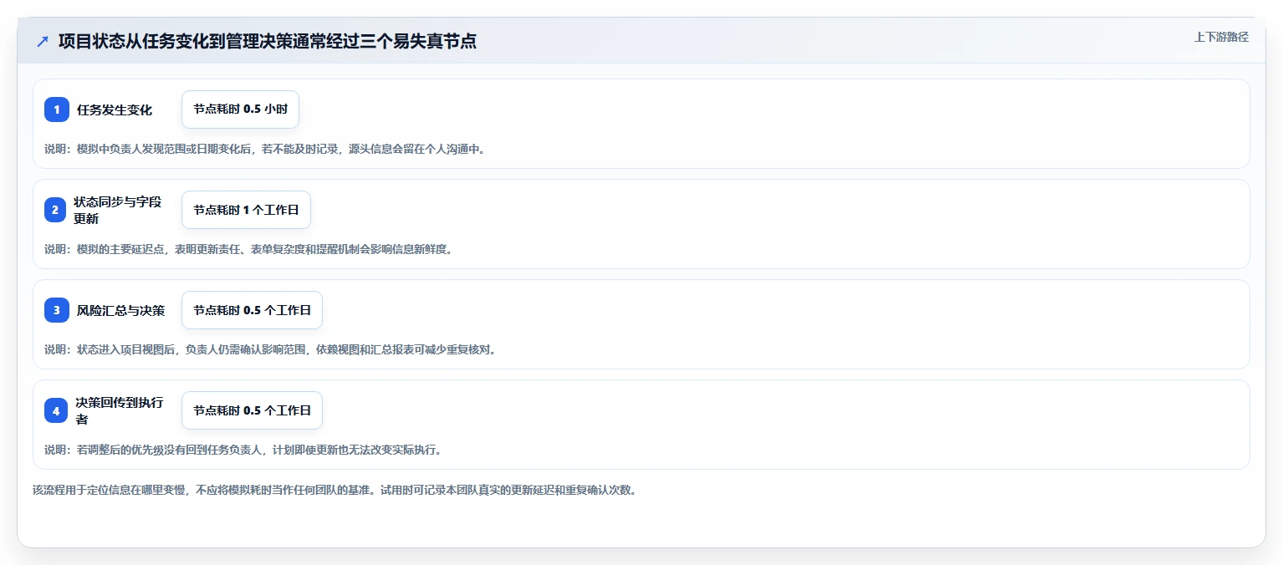Click the step title 状态同步与字段更新

117,210
